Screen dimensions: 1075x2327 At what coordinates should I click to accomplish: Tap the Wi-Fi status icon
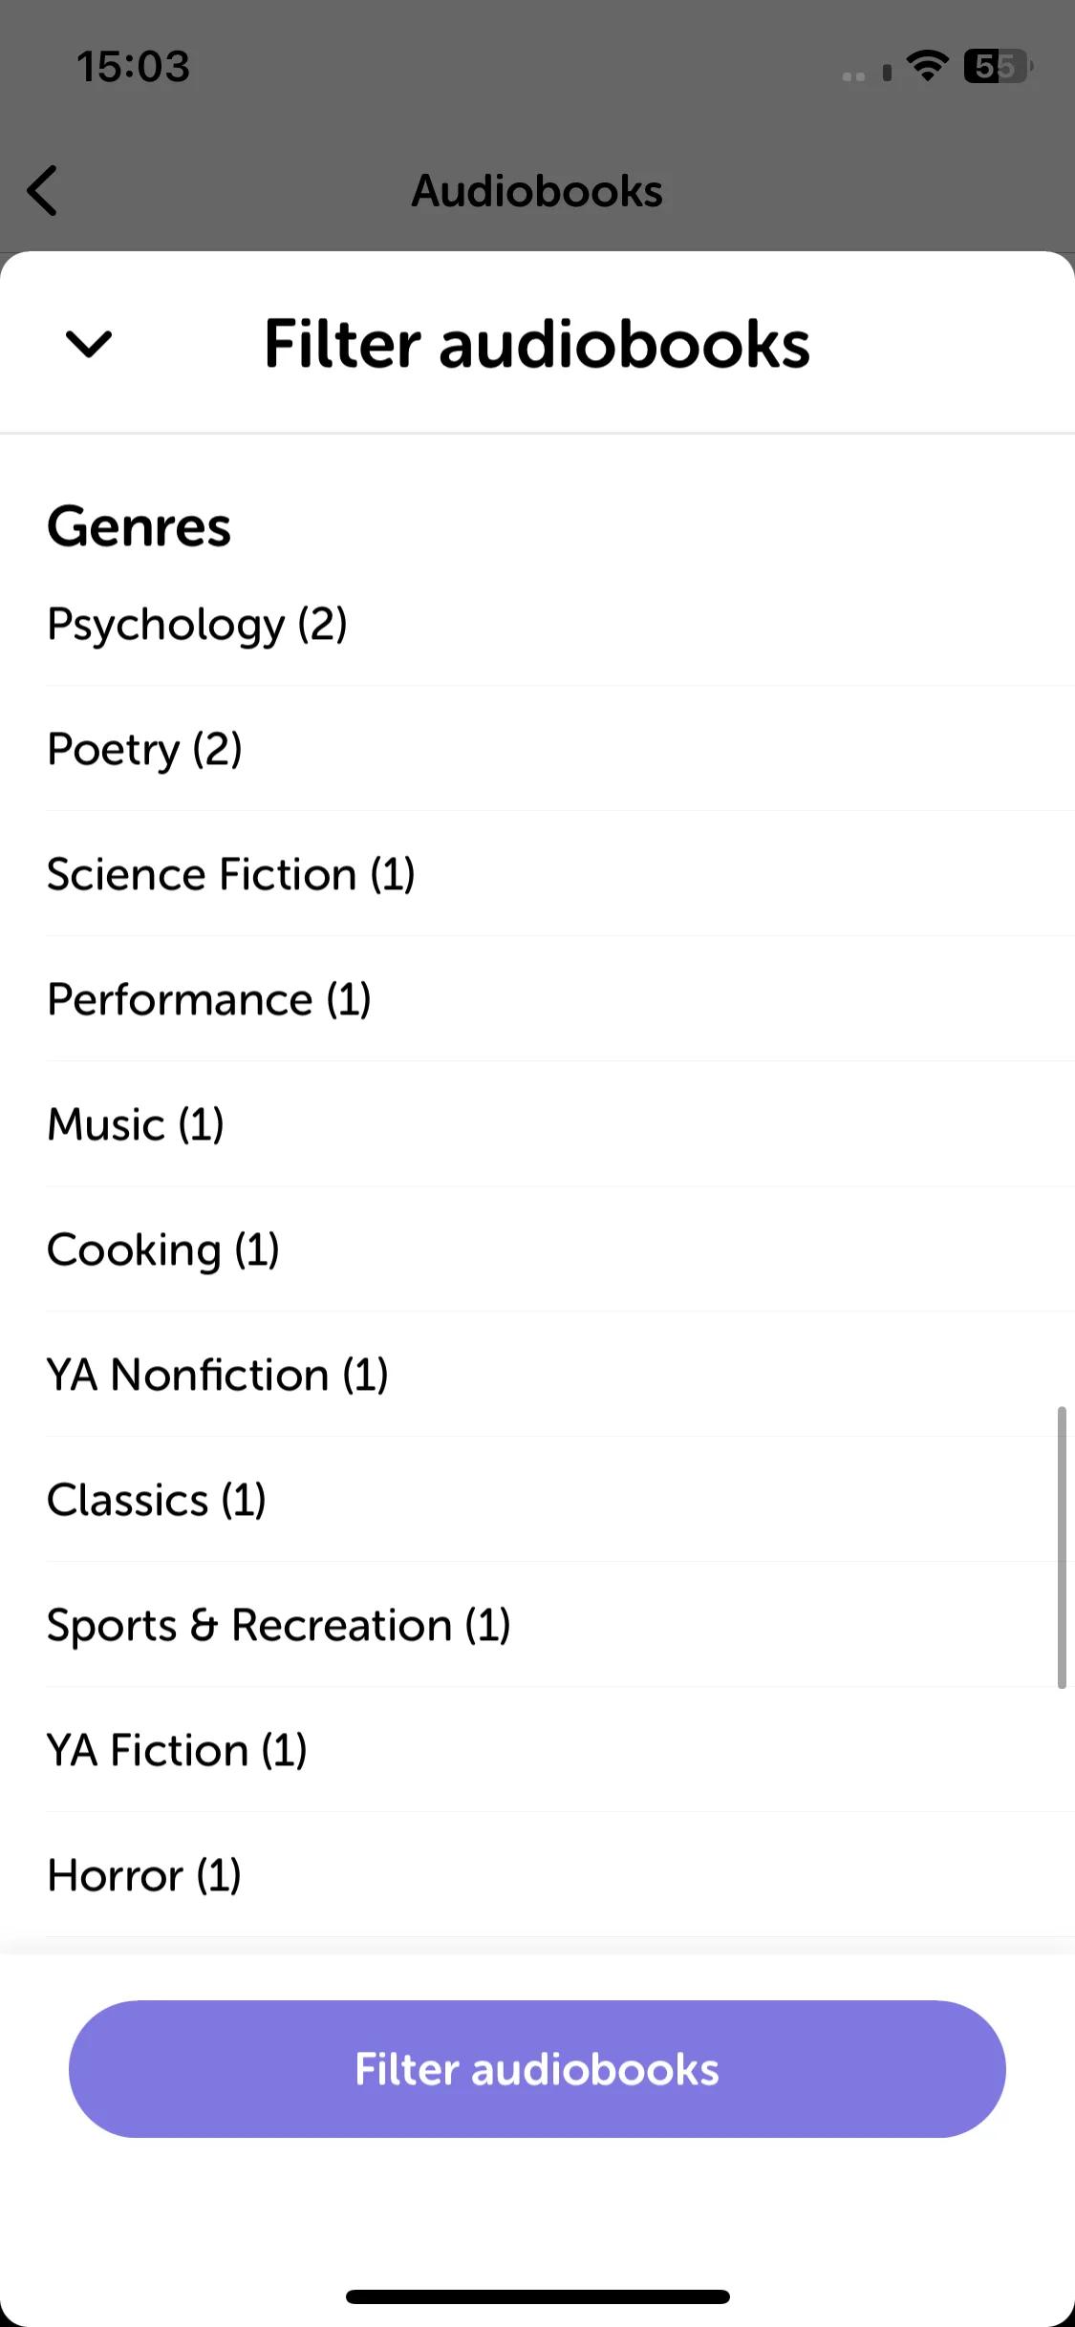(927, 66)
